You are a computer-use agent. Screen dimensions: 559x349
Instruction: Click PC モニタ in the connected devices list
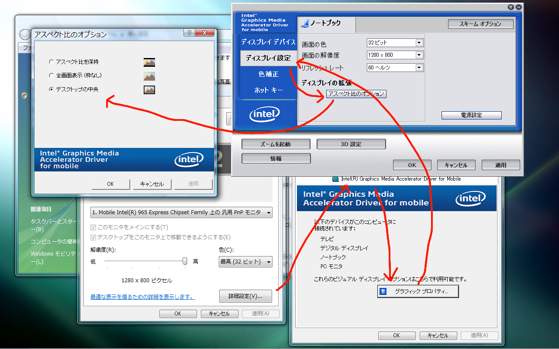click(331, 267)
